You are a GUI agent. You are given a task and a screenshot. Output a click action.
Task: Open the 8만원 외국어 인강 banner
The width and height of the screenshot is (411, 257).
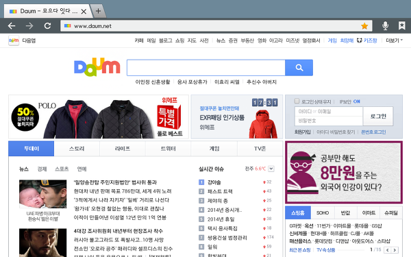(344, 172)
